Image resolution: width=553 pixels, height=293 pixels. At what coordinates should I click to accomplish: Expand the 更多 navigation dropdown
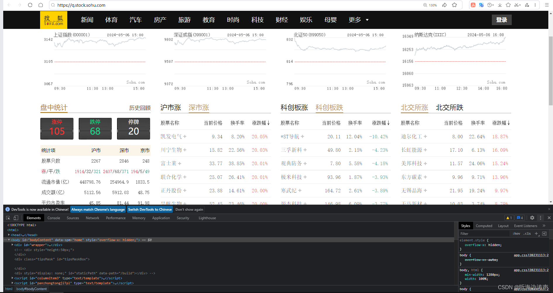(x=358, y=20)
